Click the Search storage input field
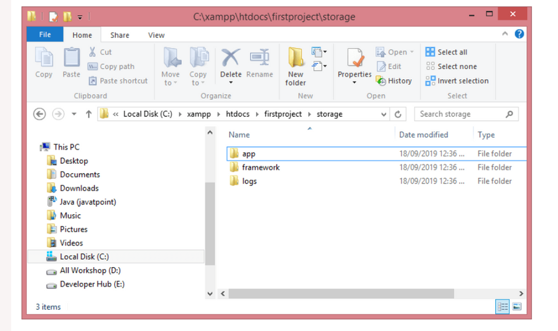Screen dimensions: 558x331 click(460, 115)
